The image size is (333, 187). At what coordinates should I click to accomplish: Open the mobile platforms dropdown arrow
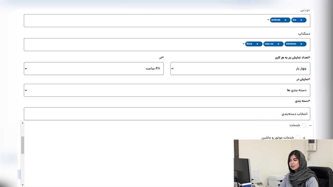tap(268, 20)
